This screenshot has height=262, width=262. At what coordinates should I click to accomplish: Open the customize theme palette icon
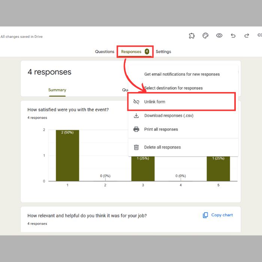point(205,36)
